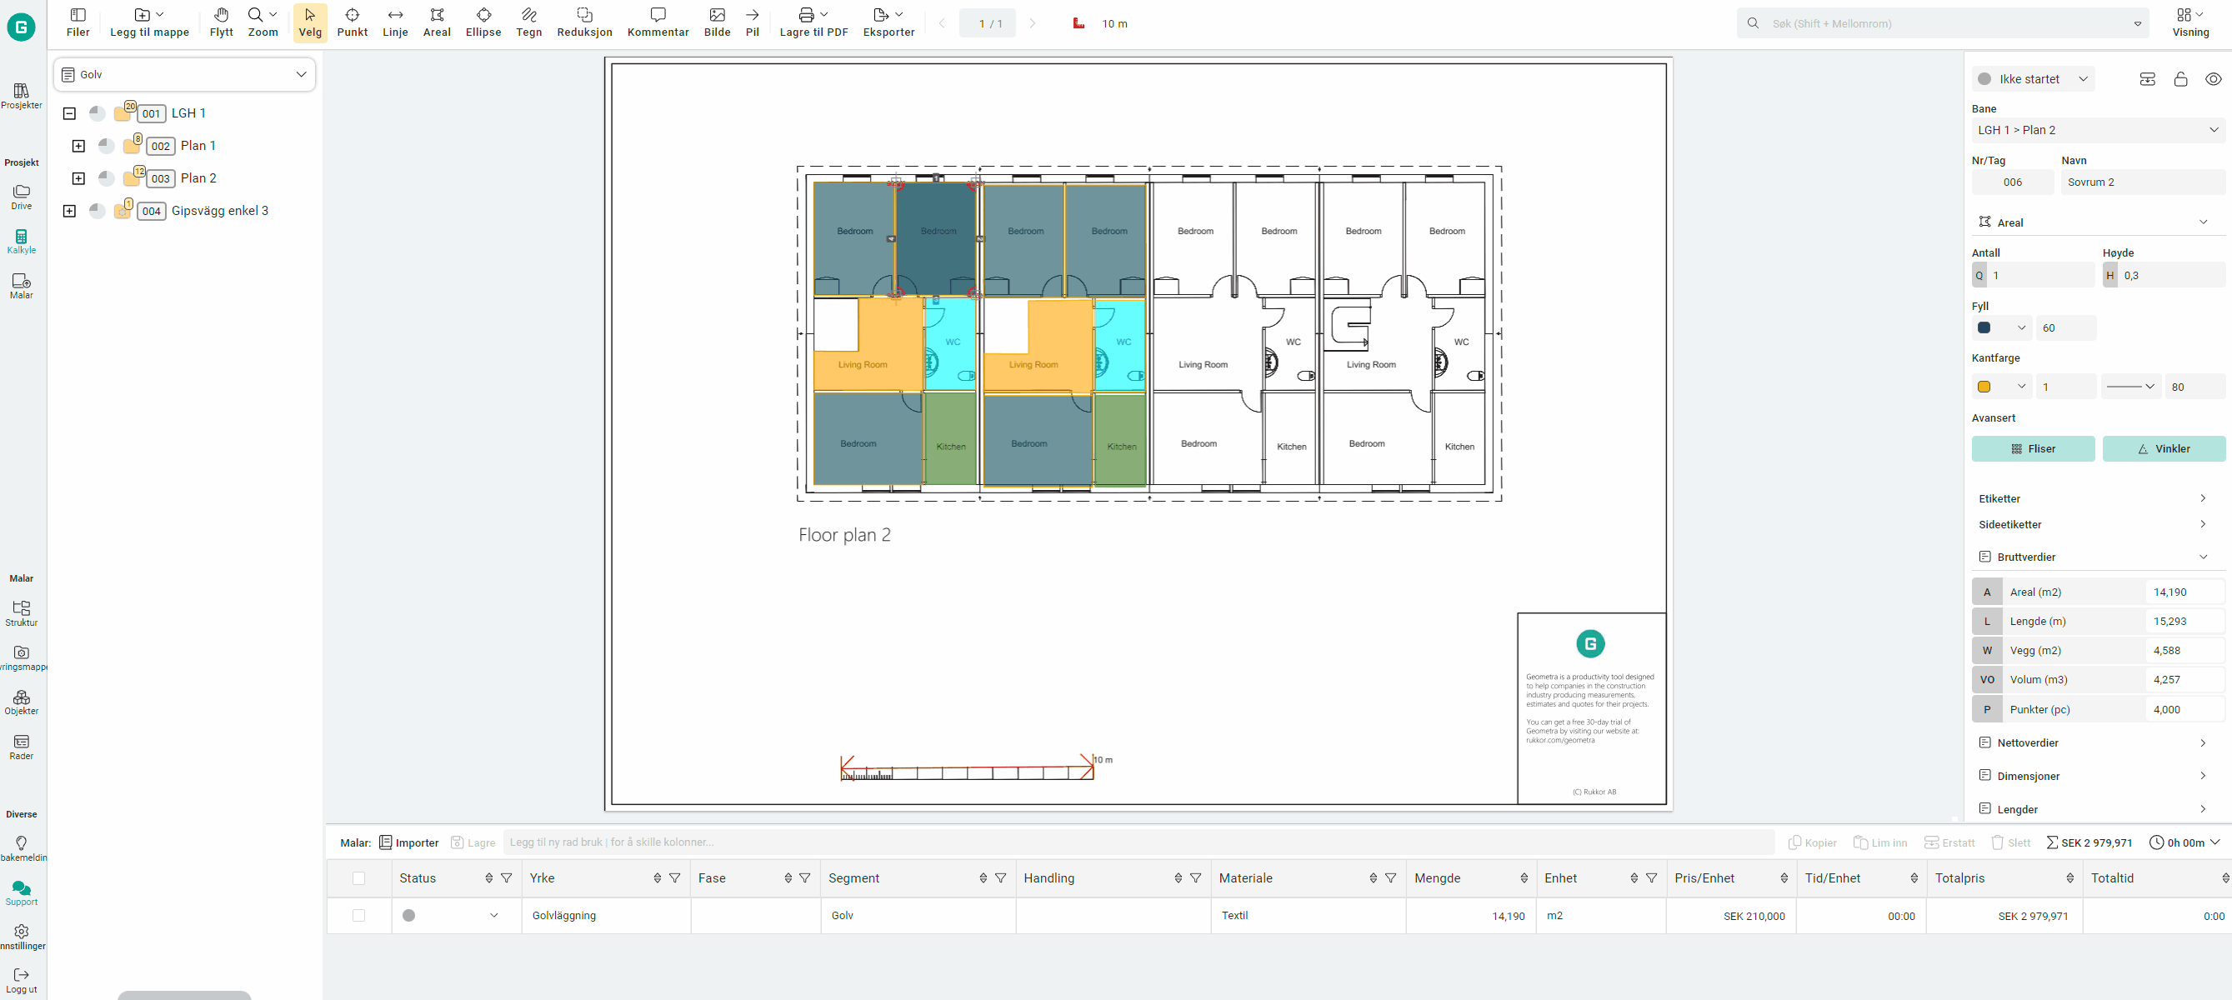Open Rader in the sidebar
This screenshot has width=2232, height=1000.
click(22, 747)
